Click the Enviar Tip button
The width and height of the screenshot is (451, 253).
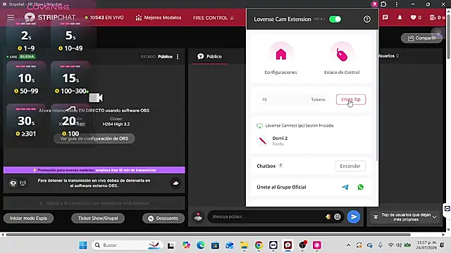coord(351,100)
